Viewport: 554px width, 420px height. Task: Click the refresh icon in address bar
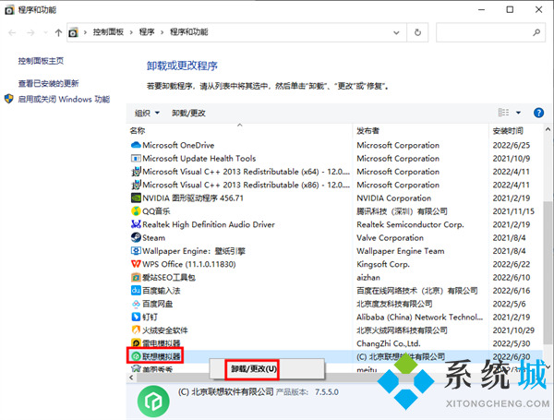coord(417,32)
